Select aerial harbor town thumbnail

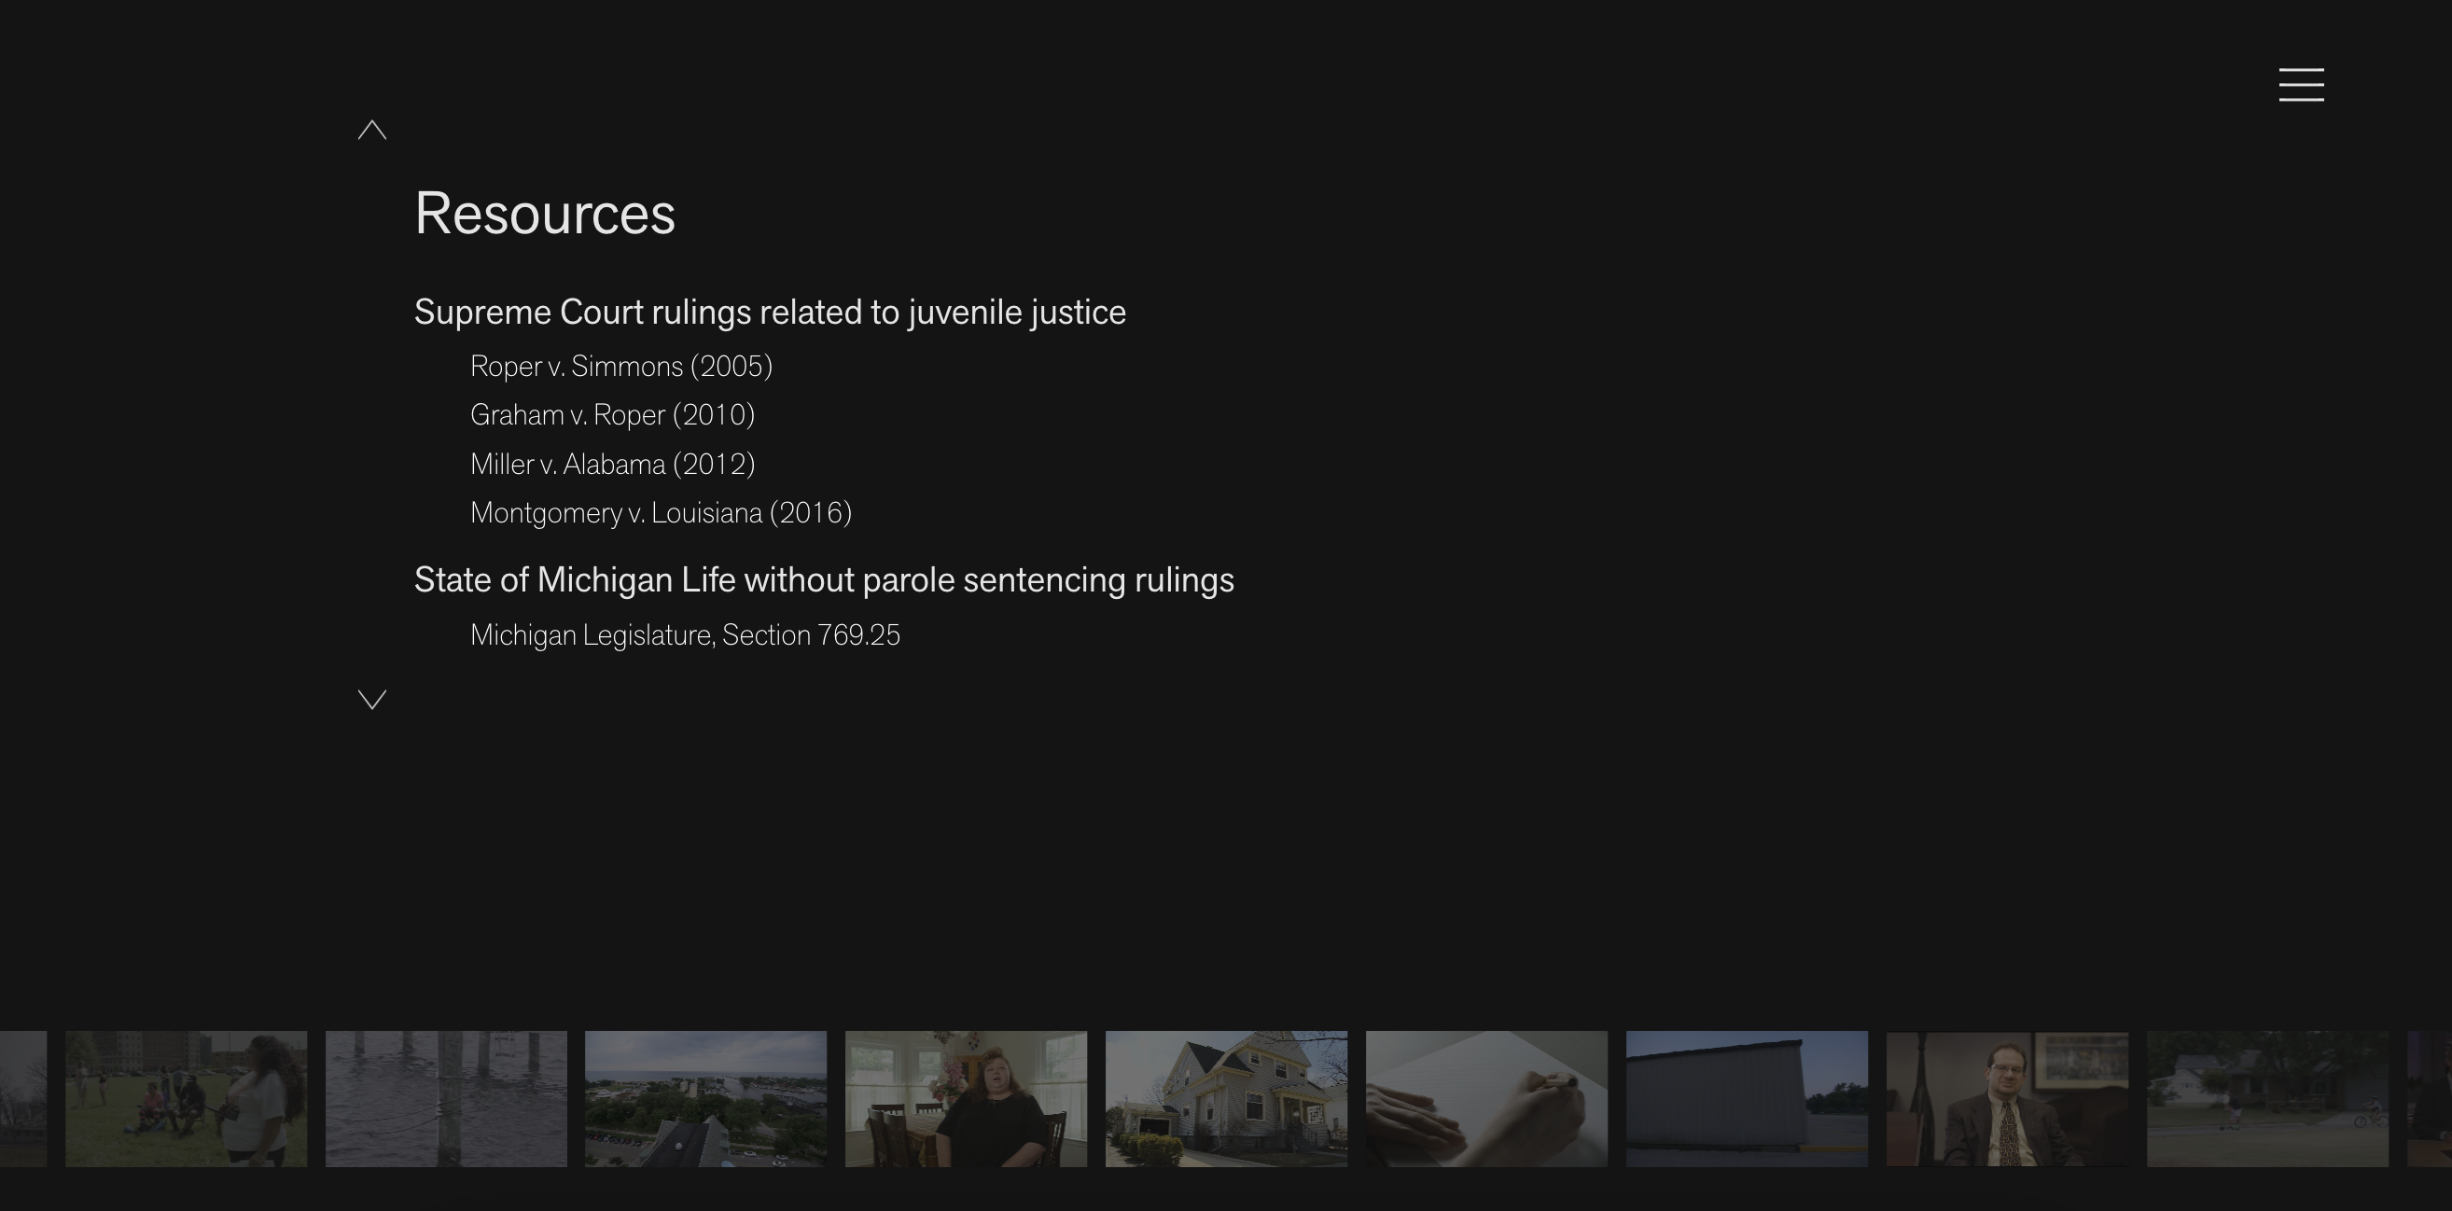pos(705,1099)
